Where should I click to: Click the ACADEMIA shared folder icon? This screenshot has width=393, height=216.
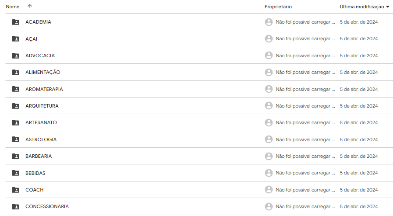[x=15, y=22]
